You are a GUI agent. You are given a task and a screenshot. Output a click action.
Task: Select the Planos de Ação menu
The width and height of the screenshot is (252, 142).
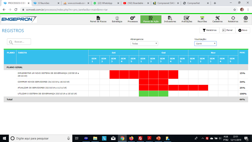(x=151, y=19)
